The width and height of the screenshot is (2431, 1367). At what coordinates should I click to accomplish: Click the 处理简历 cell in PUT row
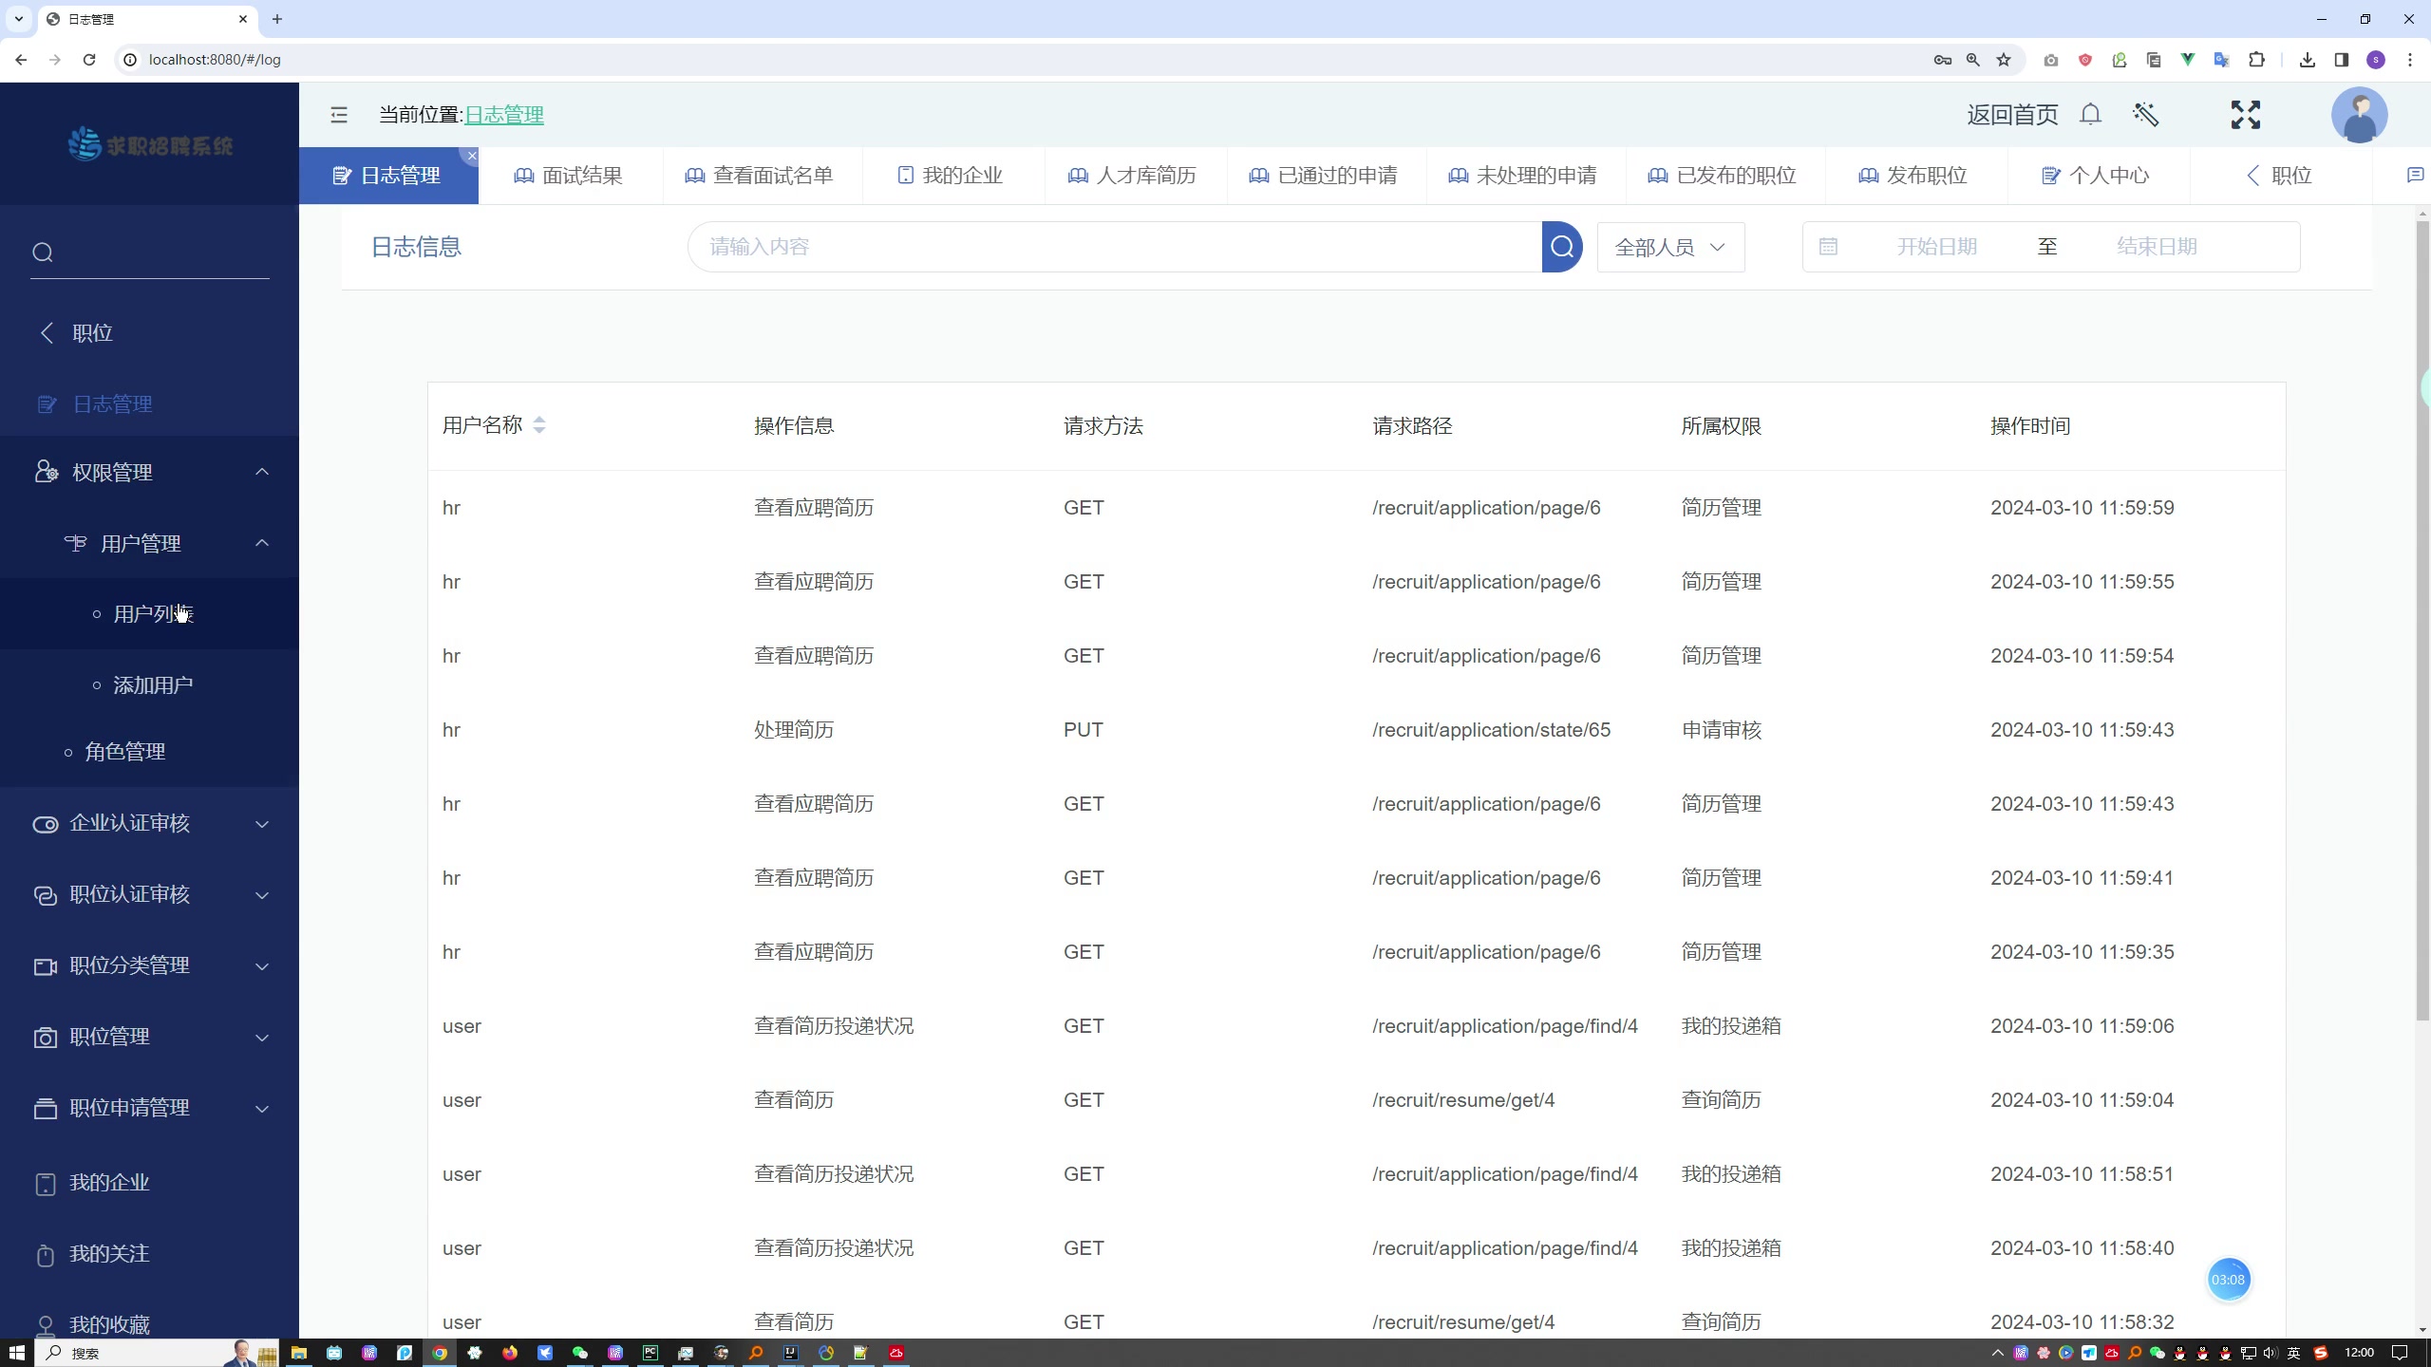click(x=794, y=730)
